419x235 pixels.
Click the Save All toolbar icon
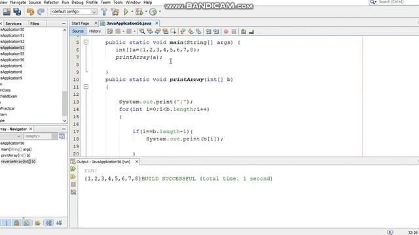click(17, 12)
